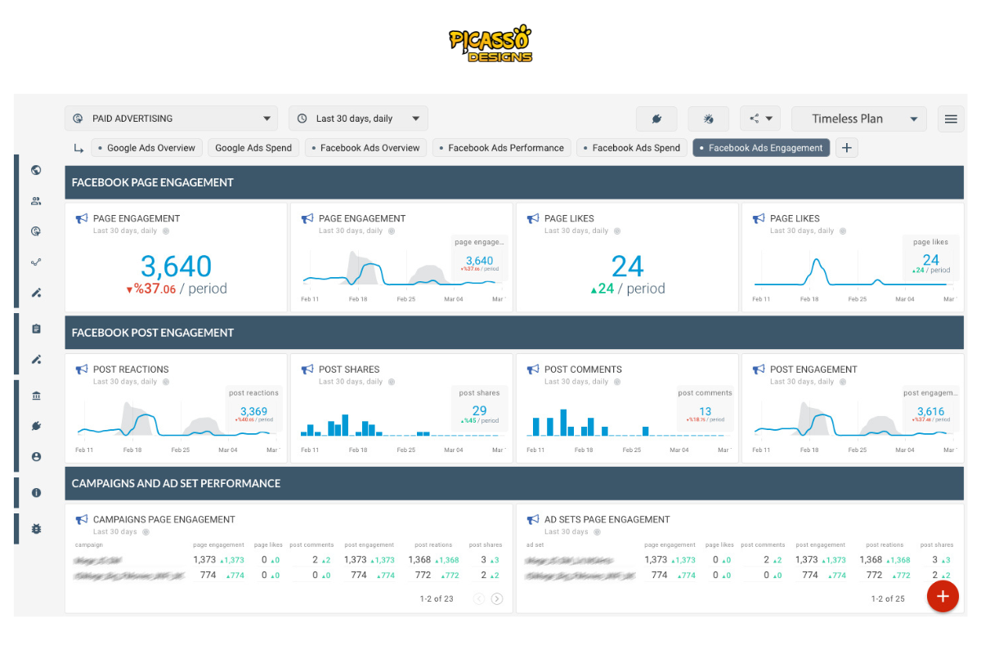Viewport: 981px width, 654px height.
Task: Switch to Google Ads Overview tab
Action: [146, 148]
